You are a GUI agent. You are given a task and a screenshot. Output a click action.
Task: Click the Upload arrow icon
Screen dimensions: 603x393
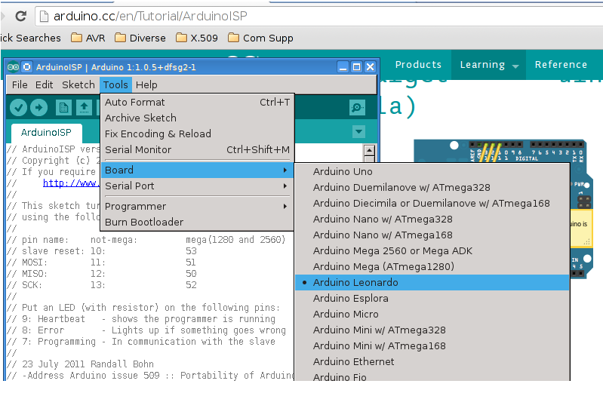coord(38,108)
